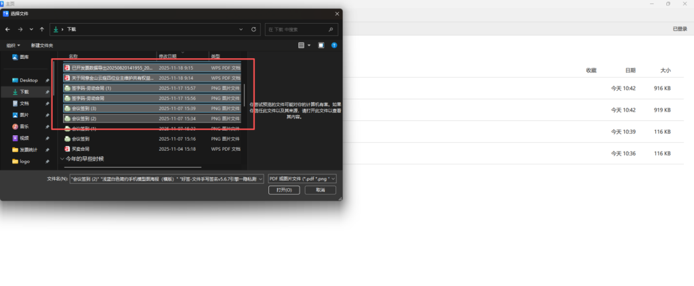Viewport: 694px width, 286px height.
Task: Toggle the preview pane icon
Action: (x=321, y=45)
